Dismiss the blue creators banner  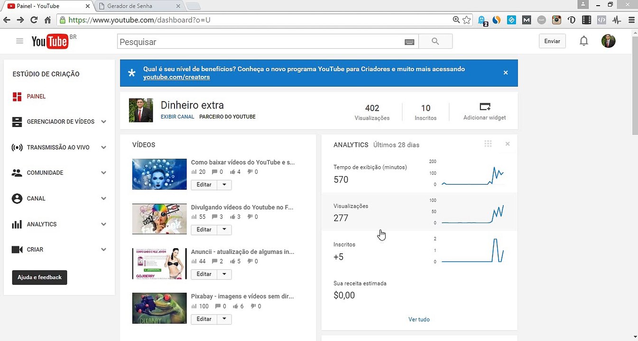click(506, 72)
